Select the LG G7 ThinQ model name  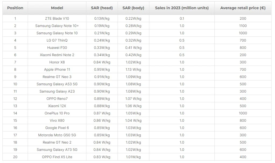tap(57, 40)
